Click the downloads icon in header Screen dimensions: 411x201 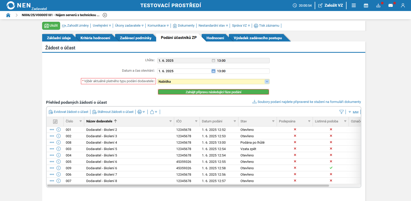378,5
